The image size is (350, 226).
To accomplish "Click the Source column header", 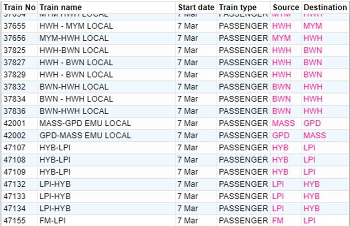I will click(285, 7).
